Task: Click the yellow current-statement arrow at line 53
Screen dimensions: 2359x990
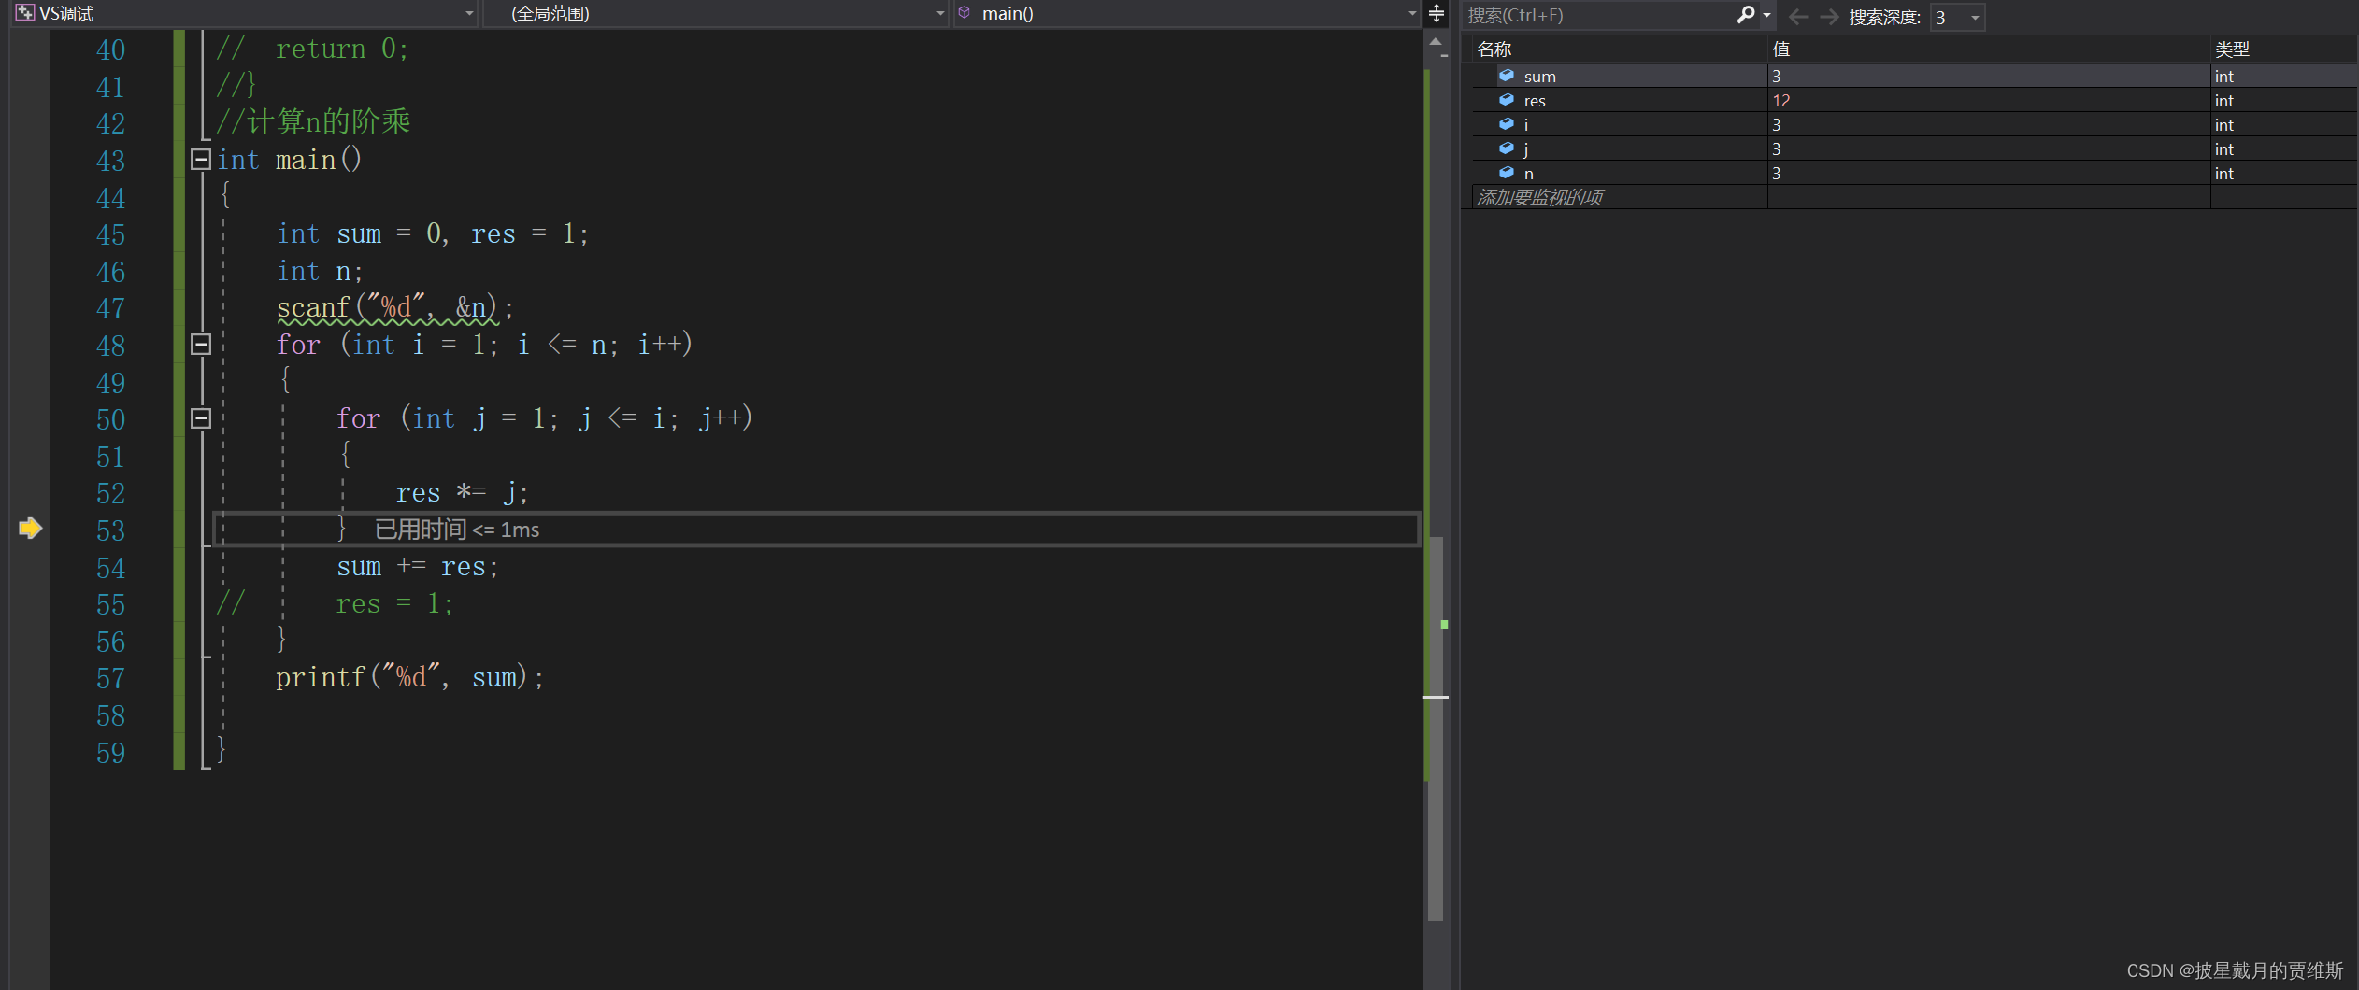Action: point(30,529)
